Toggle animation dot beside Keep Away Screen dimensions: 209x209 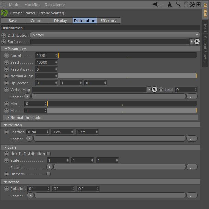(7, 69)
